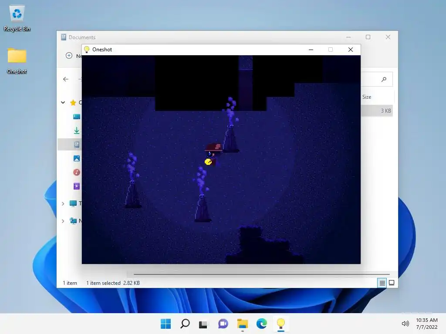Collapse the Quick access tree section

pyautogui.click(x=63, y=103)
